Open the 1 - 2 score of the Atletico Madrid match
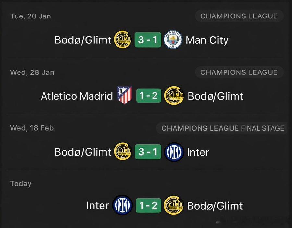Viewport: 292px width, 228px height. point(148,96)
